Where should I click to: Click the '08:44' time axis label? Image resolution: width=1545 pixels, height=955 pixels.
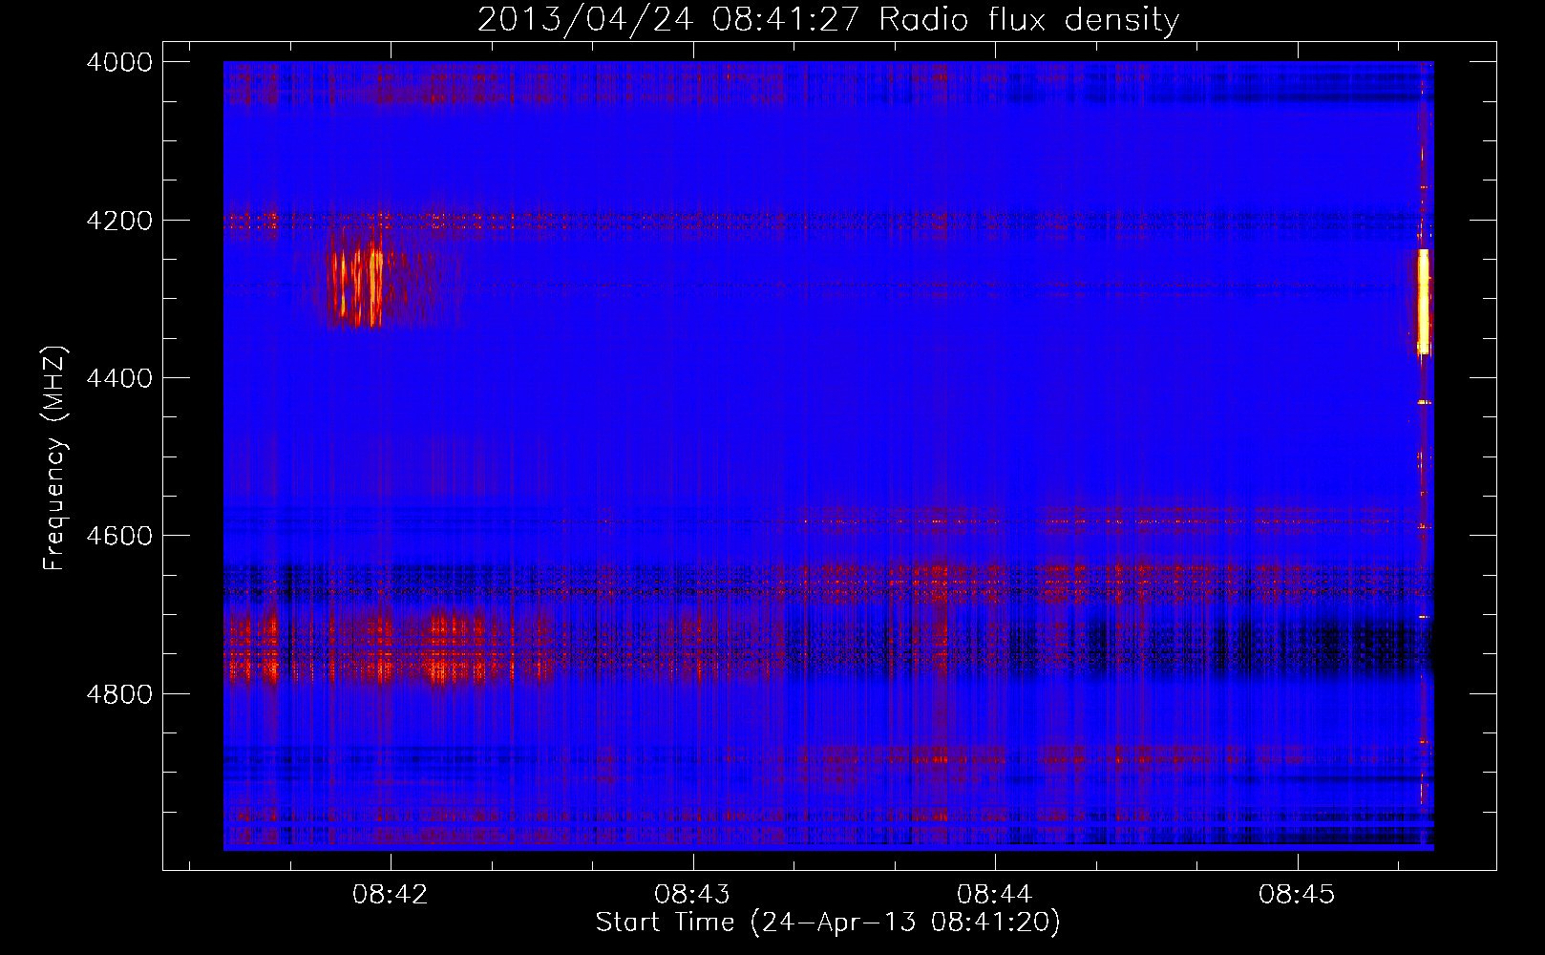coord(995,894)
